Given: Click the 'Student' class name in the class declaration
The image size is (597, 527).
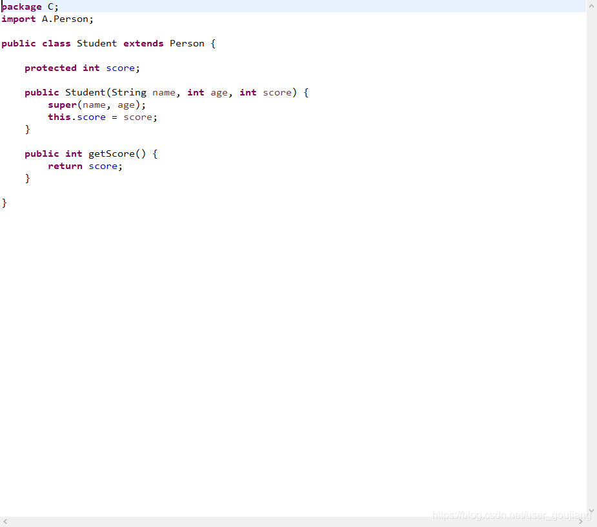Looking at the screenshot, I should [x=97, y=43].
